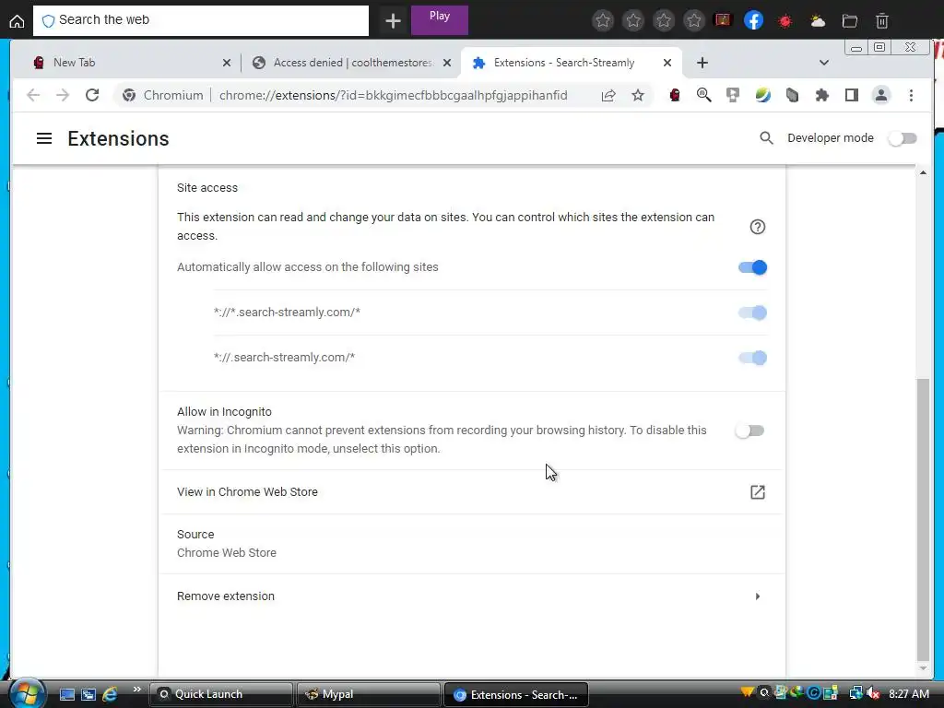
Task: Click the gray tag extension icon
Action: coord(792,95)
